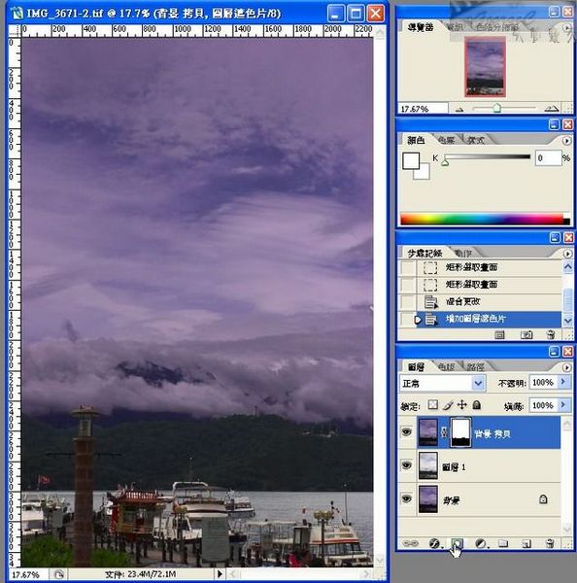Click the background color swatch in Color panel
Screen dimensions: 577x583
(424, 173)
